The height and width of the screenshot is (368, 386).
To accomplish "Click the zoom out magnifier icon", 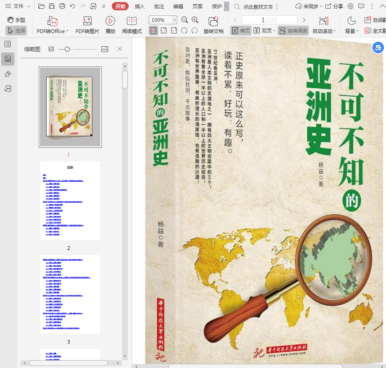I will click(x=185, y=20).
